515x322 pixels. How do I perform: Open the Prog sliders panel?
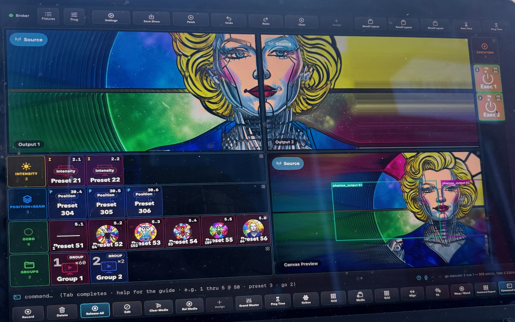point(74,17)
